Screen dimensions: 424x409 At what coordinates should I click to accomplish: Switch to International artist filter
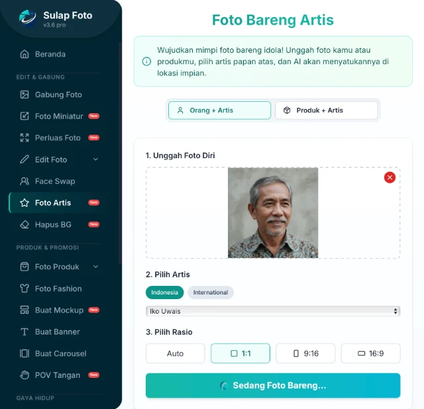coord(211,293)
